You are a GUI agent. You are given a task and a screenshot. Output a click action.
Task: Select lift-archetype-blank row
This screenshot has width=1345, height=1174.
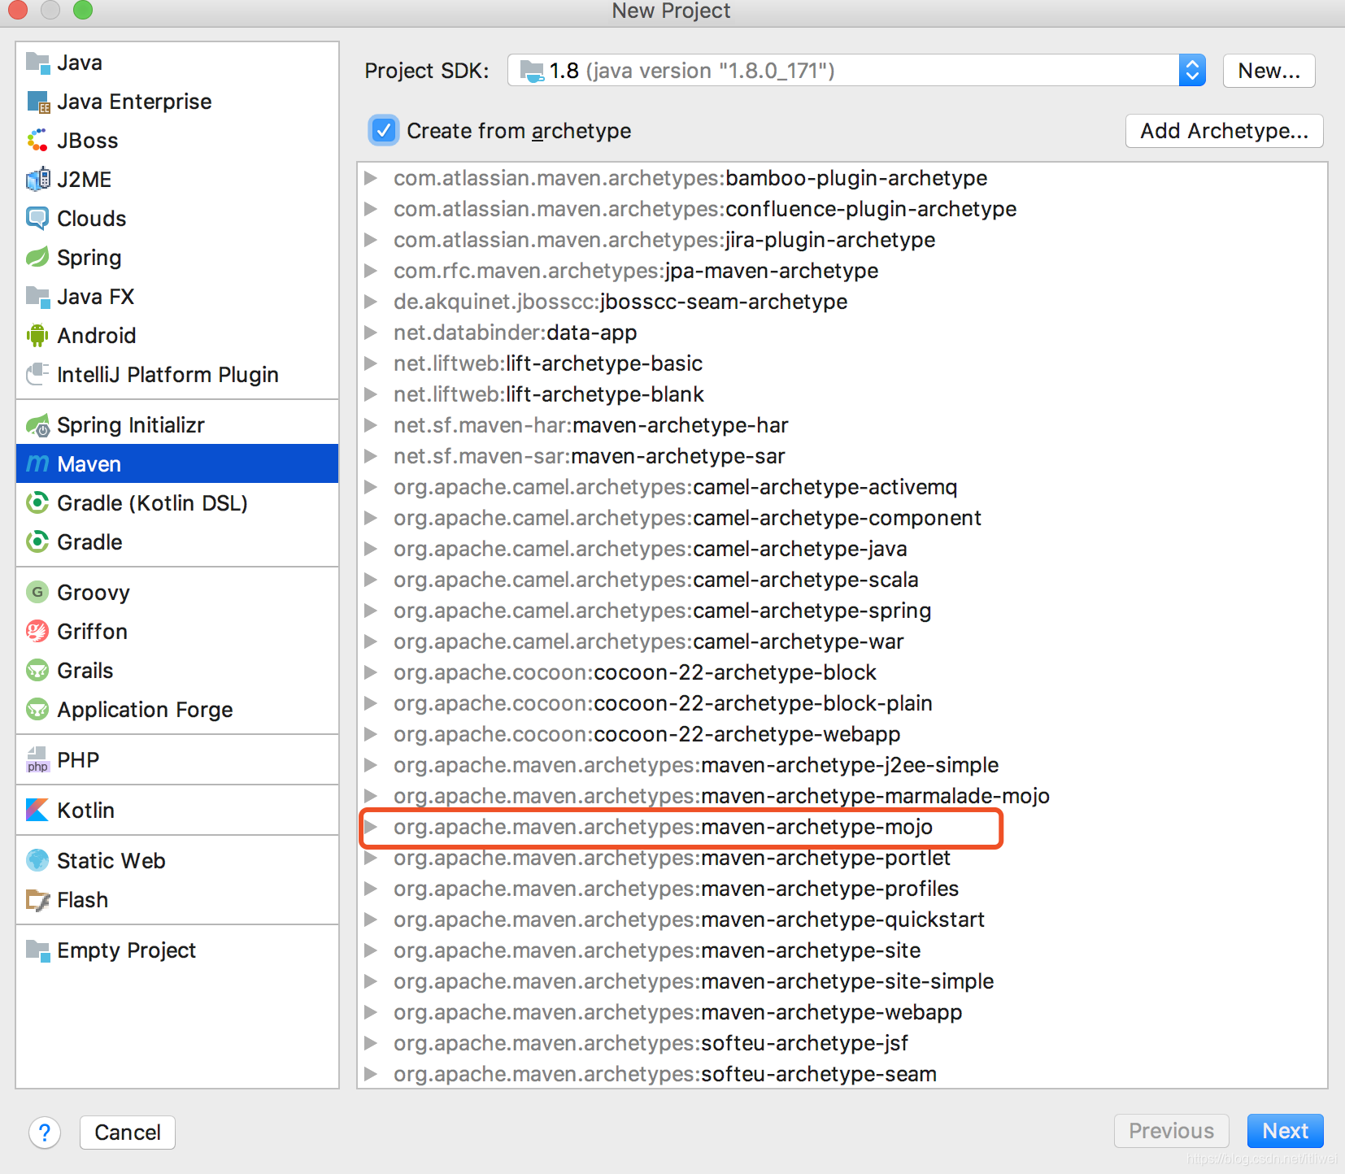842,394
